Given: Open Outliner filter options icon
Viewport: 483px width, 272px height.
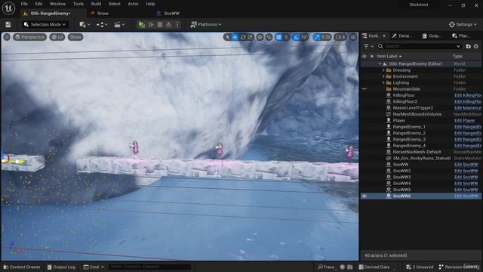Looking at the screenshot, I should (368, 46).
